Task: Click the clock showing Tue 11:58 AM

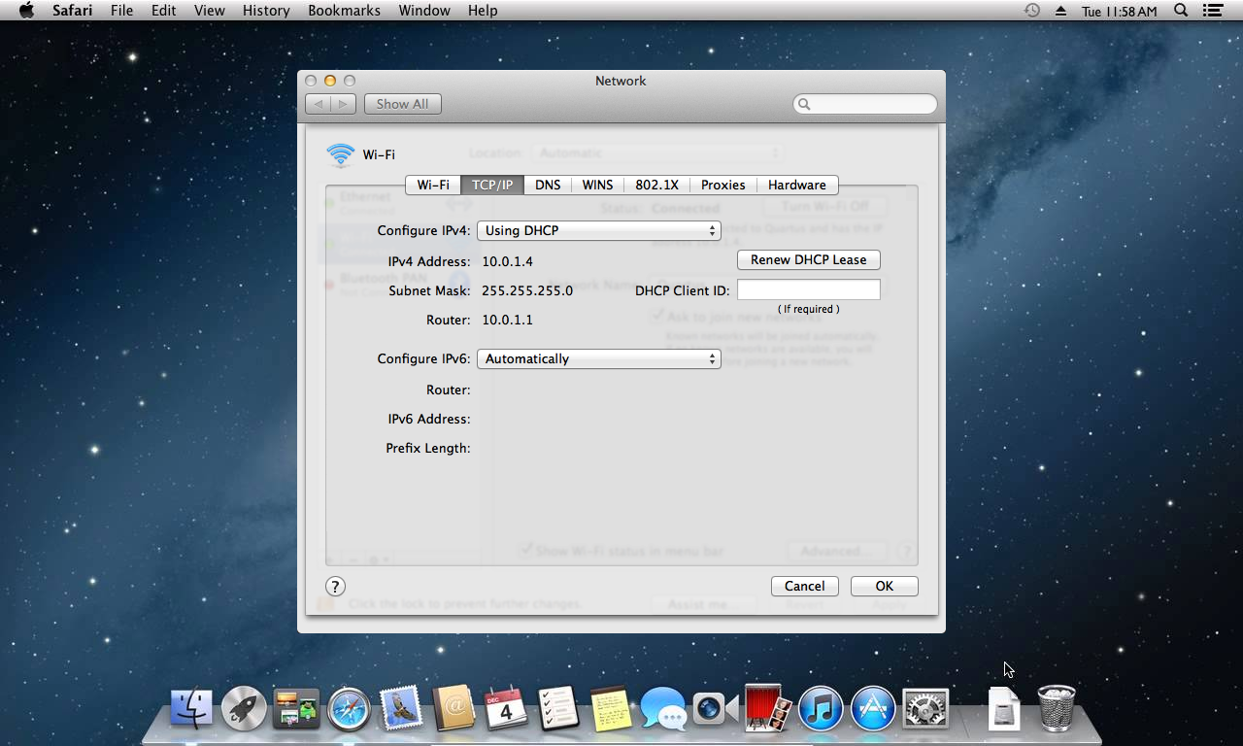Action: click(x=1120, y=11)
